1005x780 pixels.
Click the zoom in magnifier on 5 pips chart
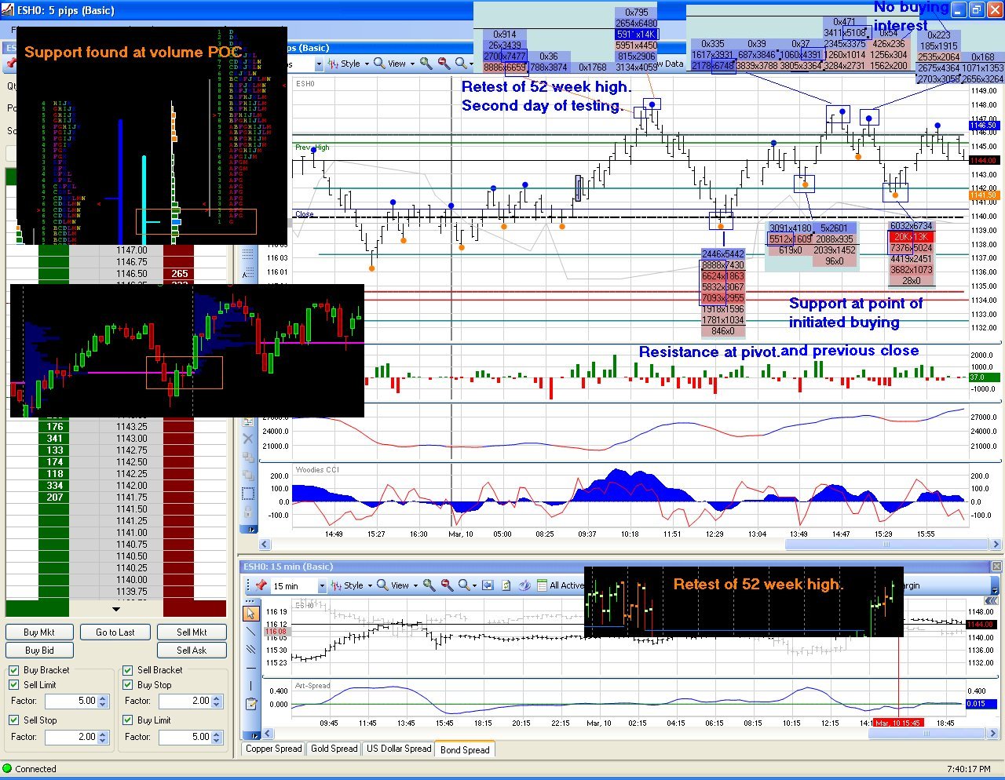426,64
